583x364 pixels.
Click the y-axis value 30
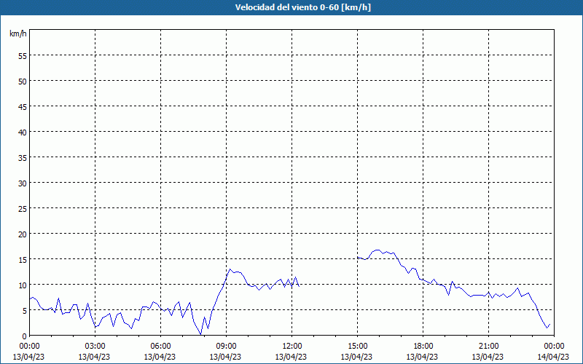pos(23,183)
